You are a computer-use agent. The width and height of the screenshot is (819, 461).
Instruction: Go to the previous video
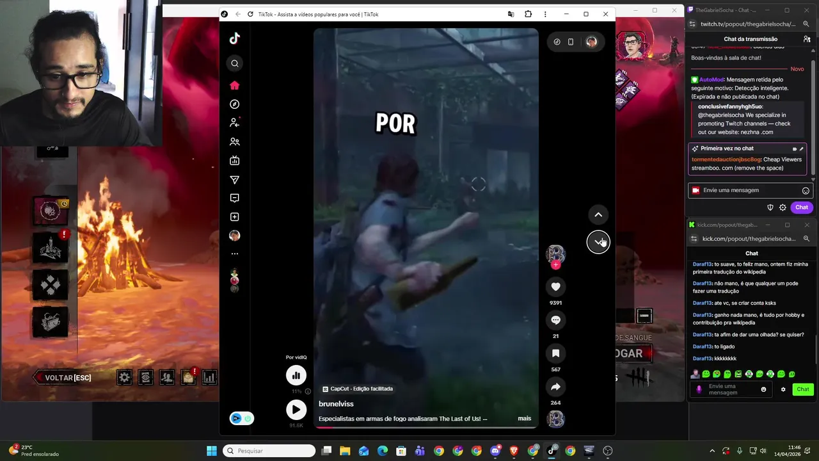598,214
